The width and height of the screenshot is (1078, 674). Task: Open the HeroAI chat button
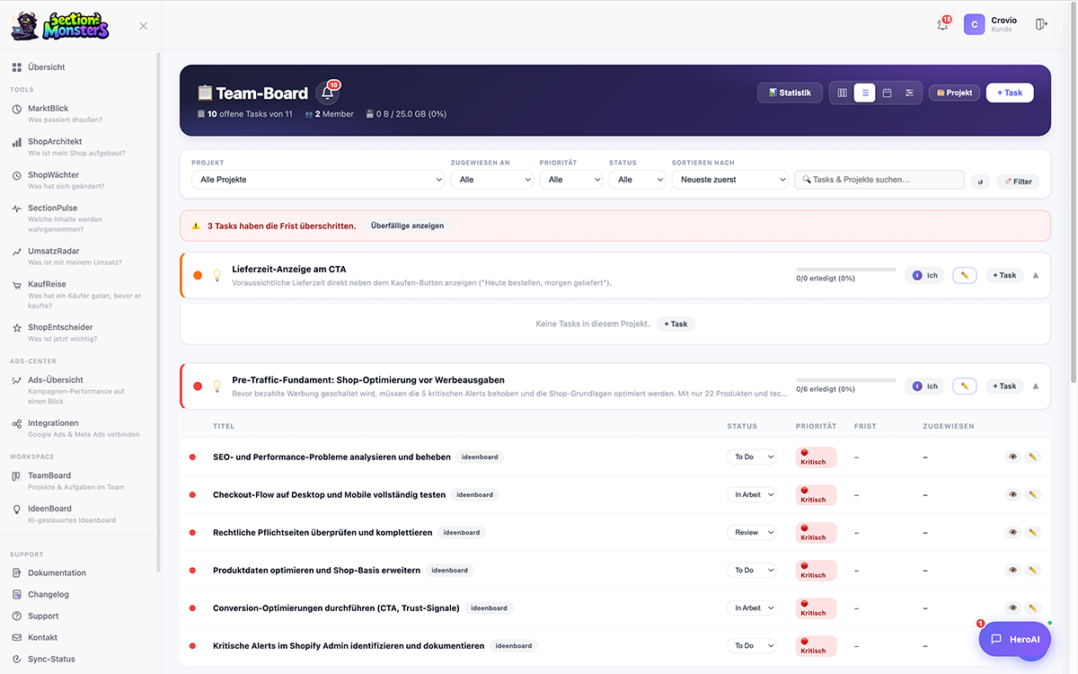pyautogui.click(x=1014, y=639)
